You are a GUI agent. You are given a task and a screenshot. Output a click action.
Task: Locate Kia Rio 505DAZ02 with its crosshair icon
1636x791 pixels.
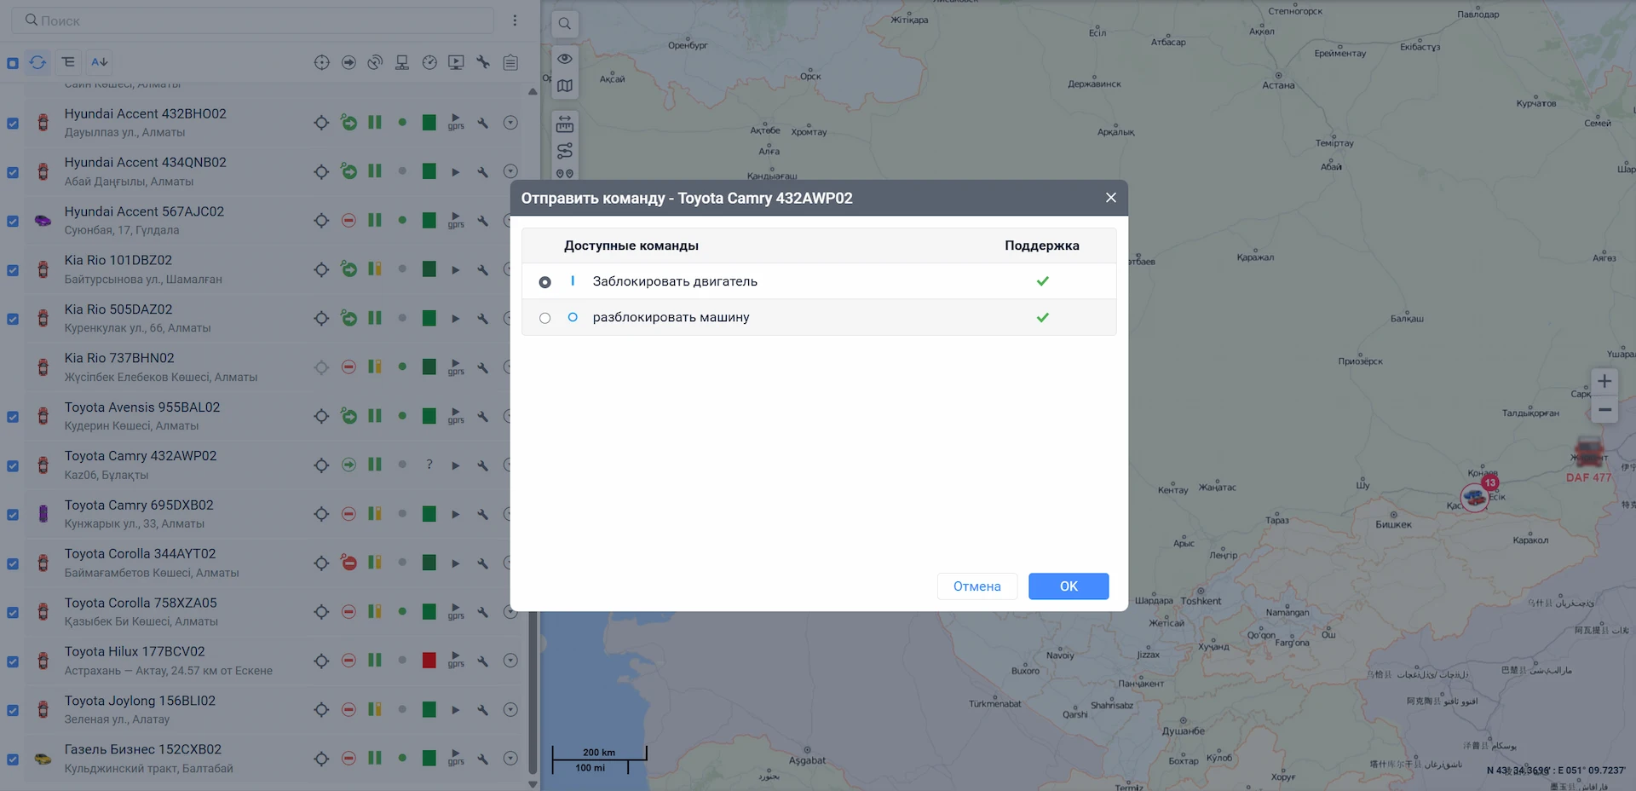(x=321, y=319)
